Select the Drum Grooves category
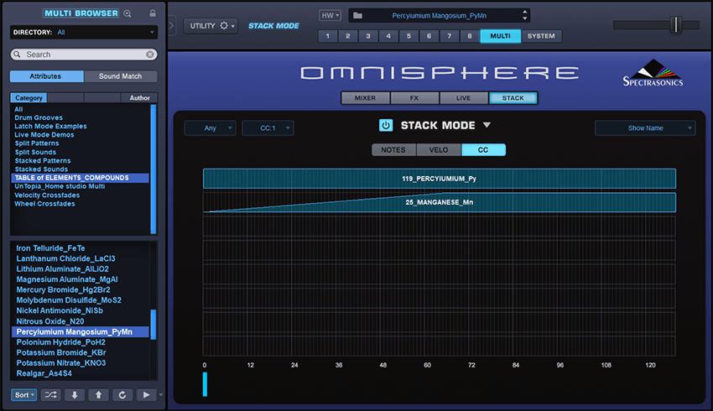Image resolution: width=713 pixels, height=411 pixels. tap(39, 117)
